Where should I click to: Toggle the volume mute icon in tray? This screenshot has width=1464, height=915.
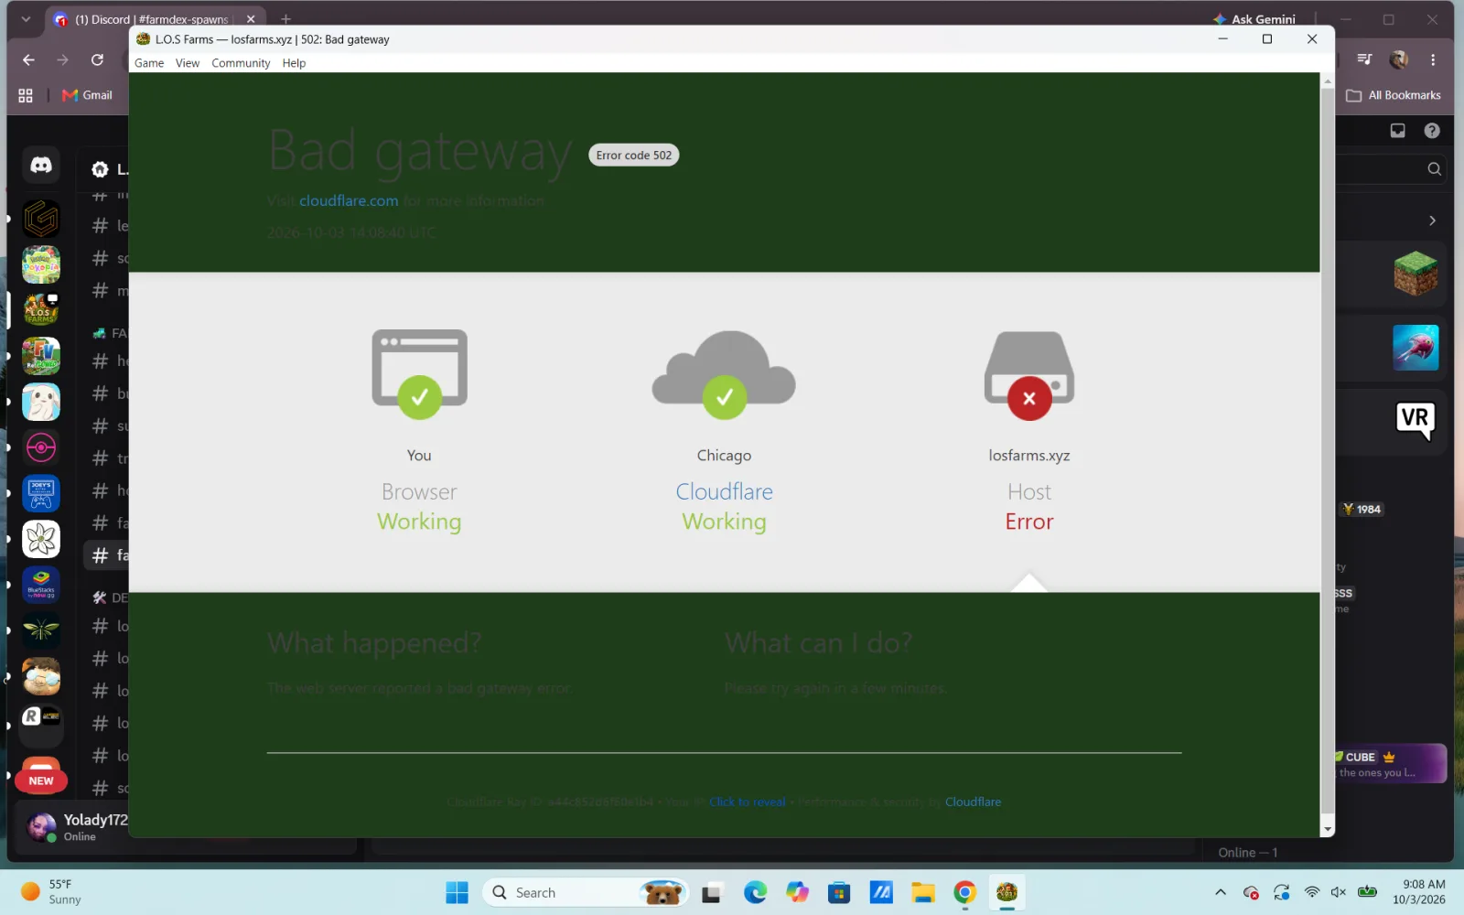1339,892
